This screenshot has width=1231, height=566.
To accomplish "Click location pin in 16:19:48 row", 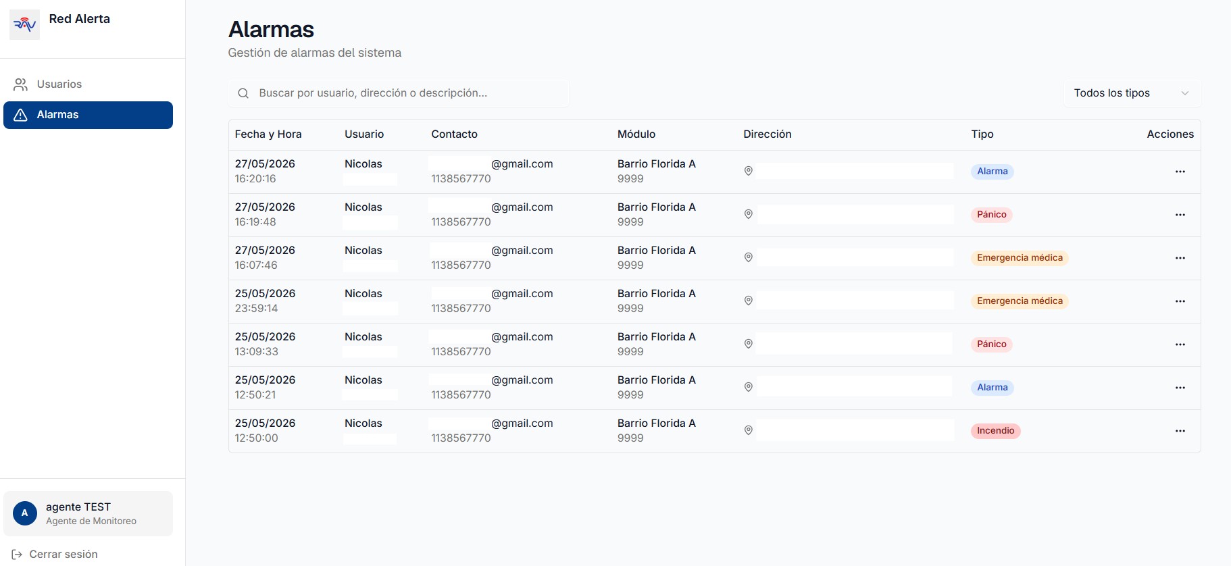I will (x=748, y=214).
